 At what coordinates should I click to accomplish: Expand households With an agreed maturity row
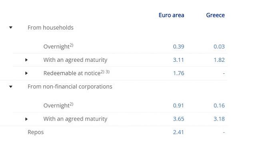(x=26, y=60)
